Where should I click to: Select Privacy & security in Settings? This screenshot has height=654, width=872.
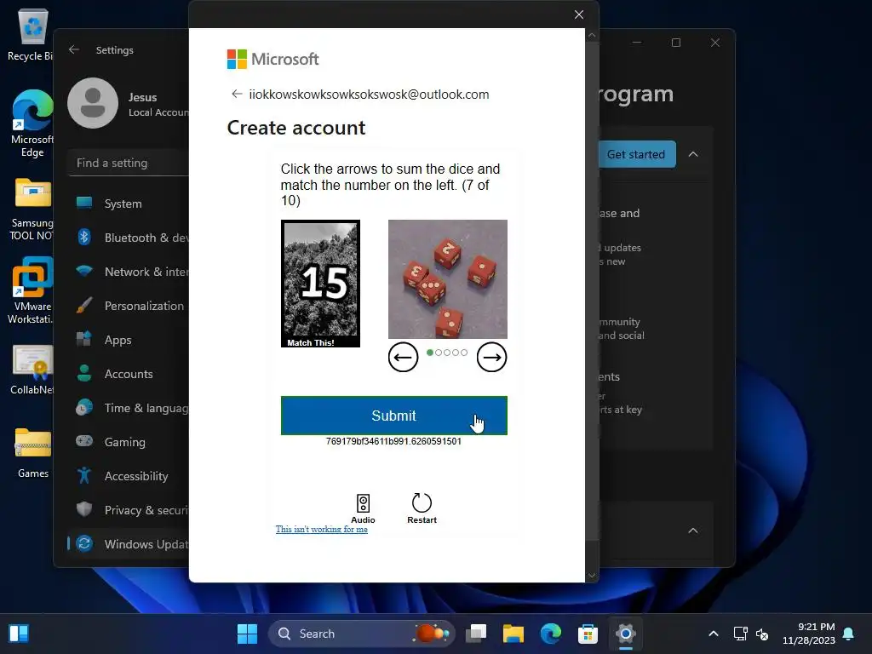[129, 510]
